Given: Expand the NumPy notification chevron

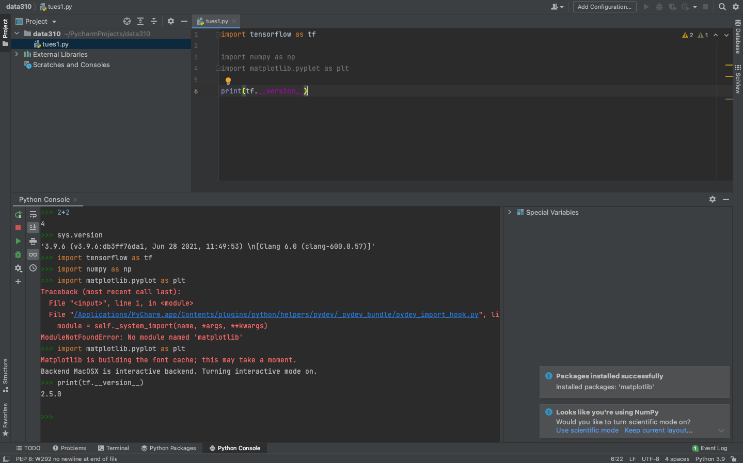Looking at the screenshot, I should click(721, 430).
